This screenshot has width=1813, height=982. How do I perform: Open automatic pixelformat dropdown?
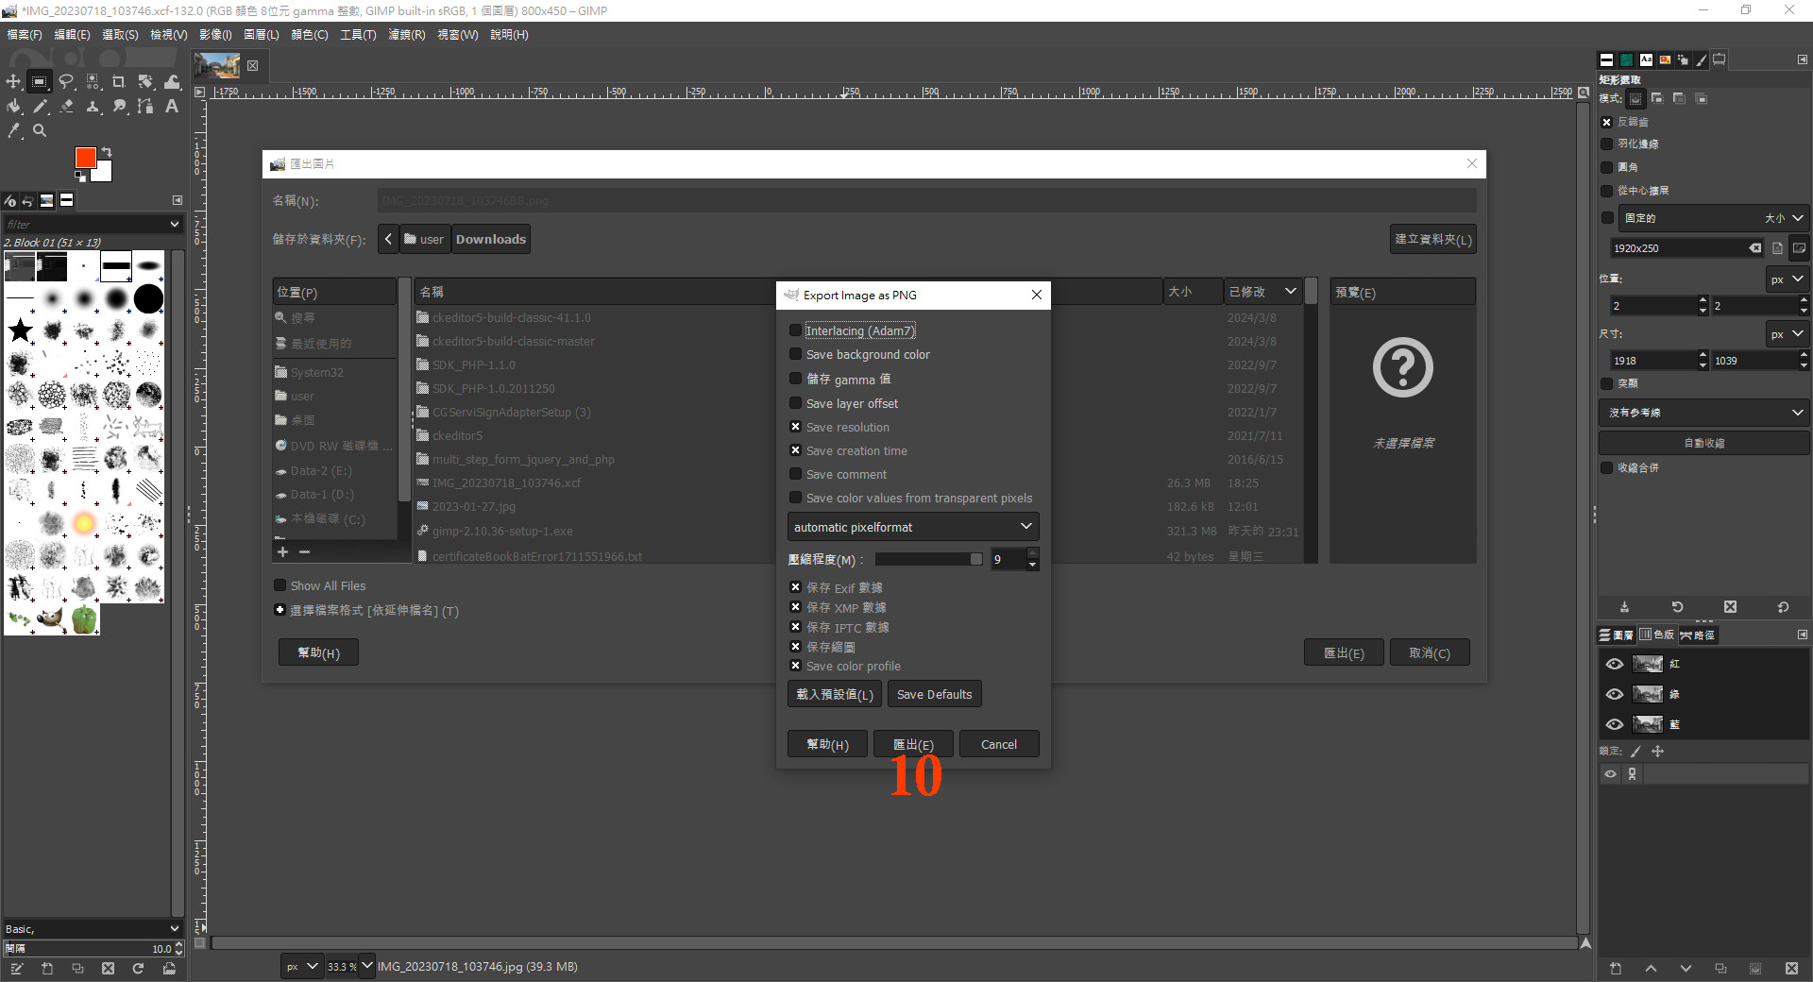click(913, 527)
